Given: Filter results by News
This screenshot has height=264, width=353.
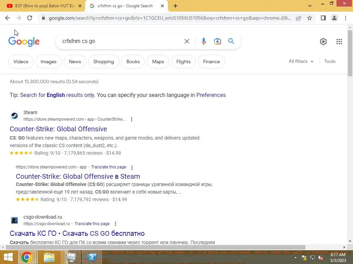Looking at the screenshot, I should (x=75, y=62).
